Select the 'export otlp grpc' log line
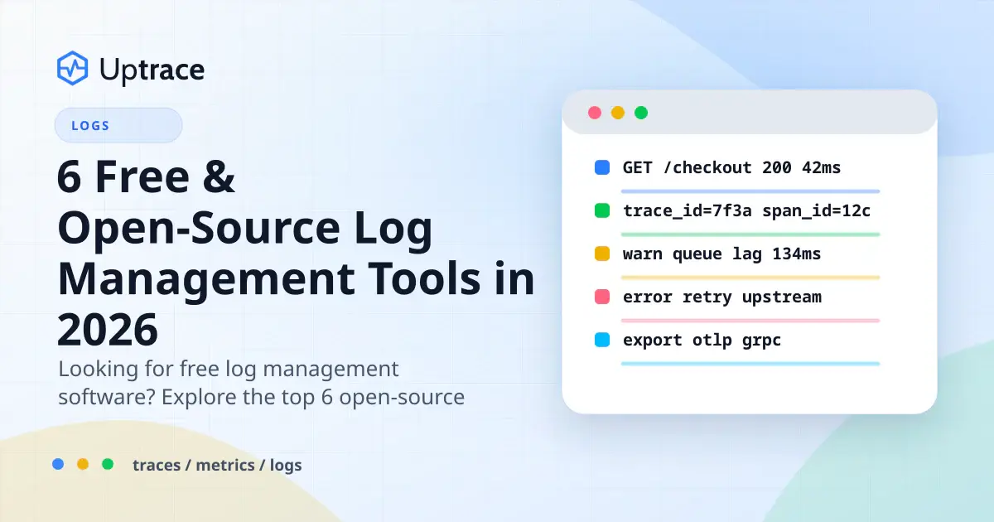Image resolution: width=994 pixels, height=522 pixels. point(702,341)
